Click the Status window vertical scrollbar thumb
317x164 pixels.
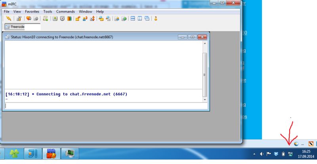[205, 75]
